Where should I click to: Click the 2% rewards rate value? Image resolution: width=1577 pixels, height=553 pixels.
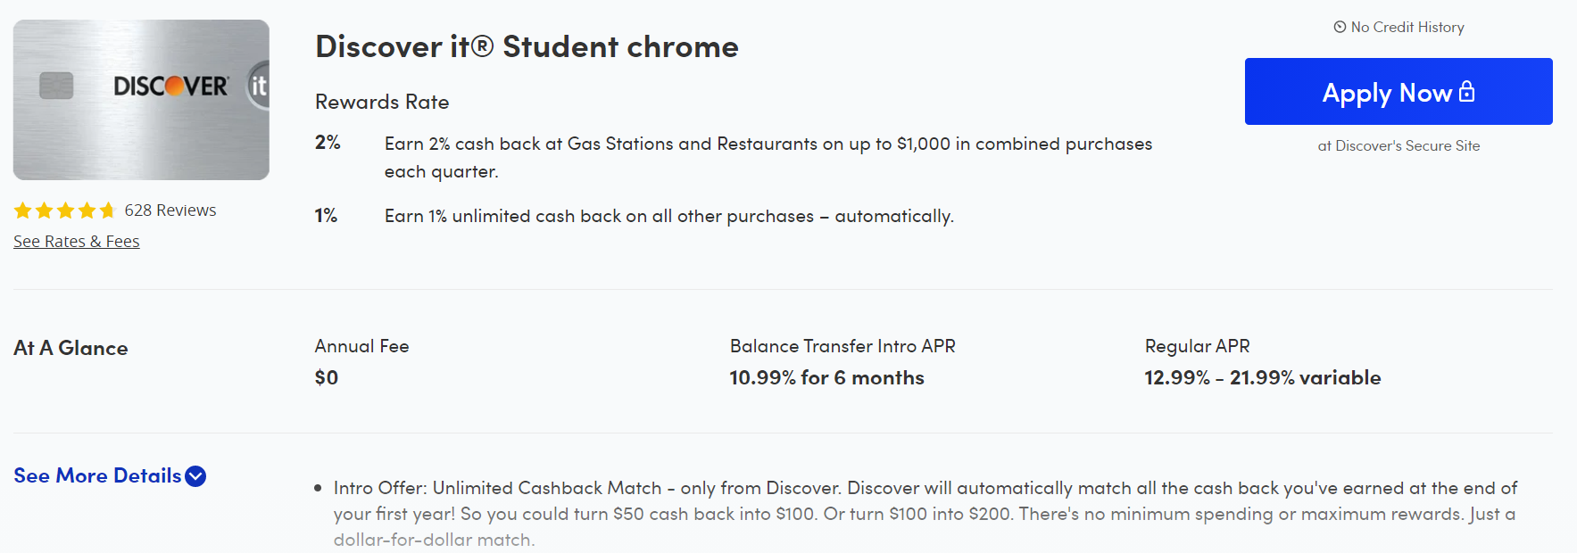point(328,143)
